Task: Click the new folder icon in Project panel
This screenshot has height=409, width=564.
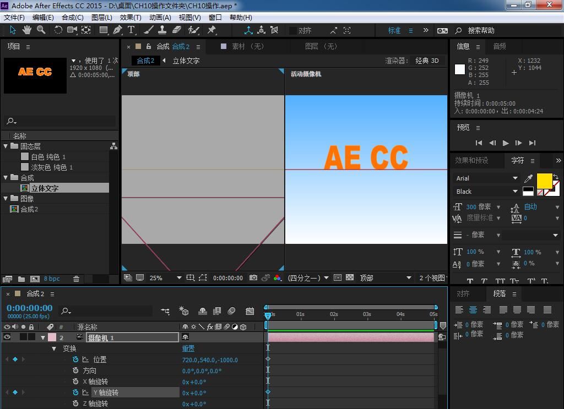Action: [x=21, y=279]
